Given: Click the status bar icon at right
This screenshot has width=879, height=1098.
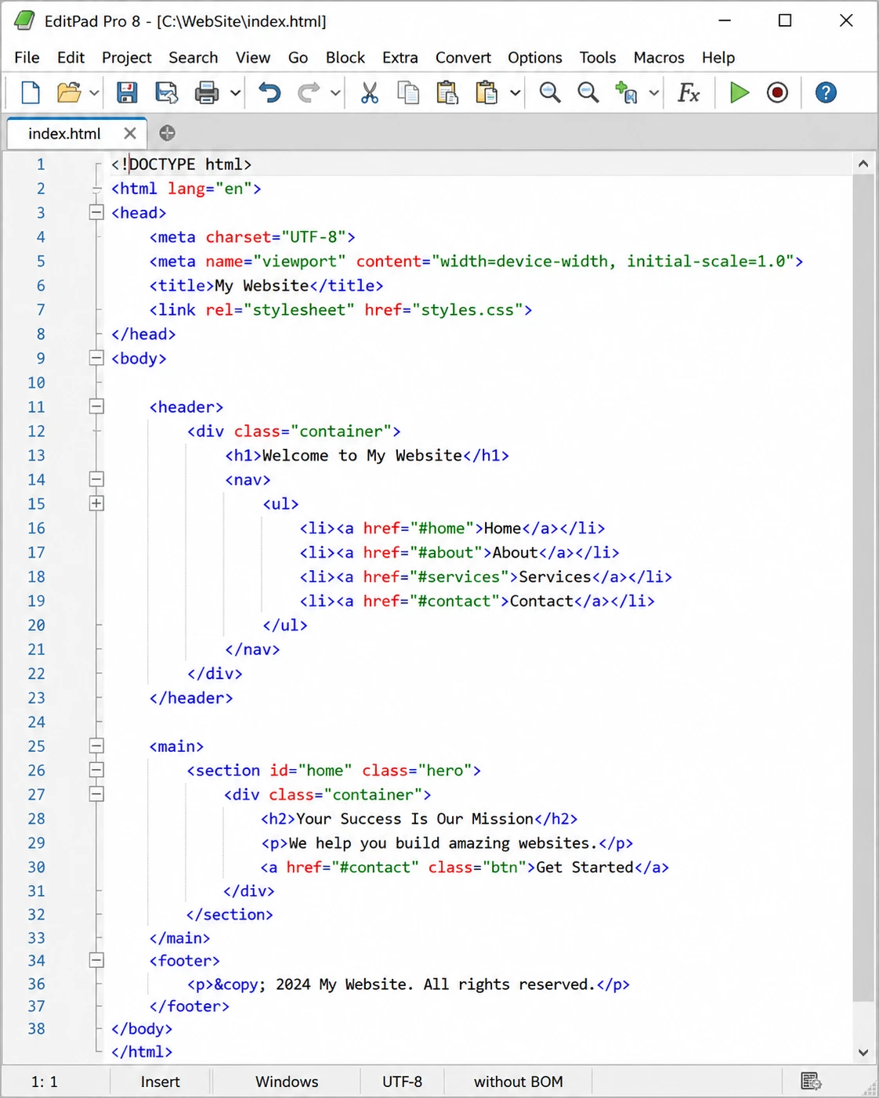Looking at the screenshot, I should [x=811, y=1082].
